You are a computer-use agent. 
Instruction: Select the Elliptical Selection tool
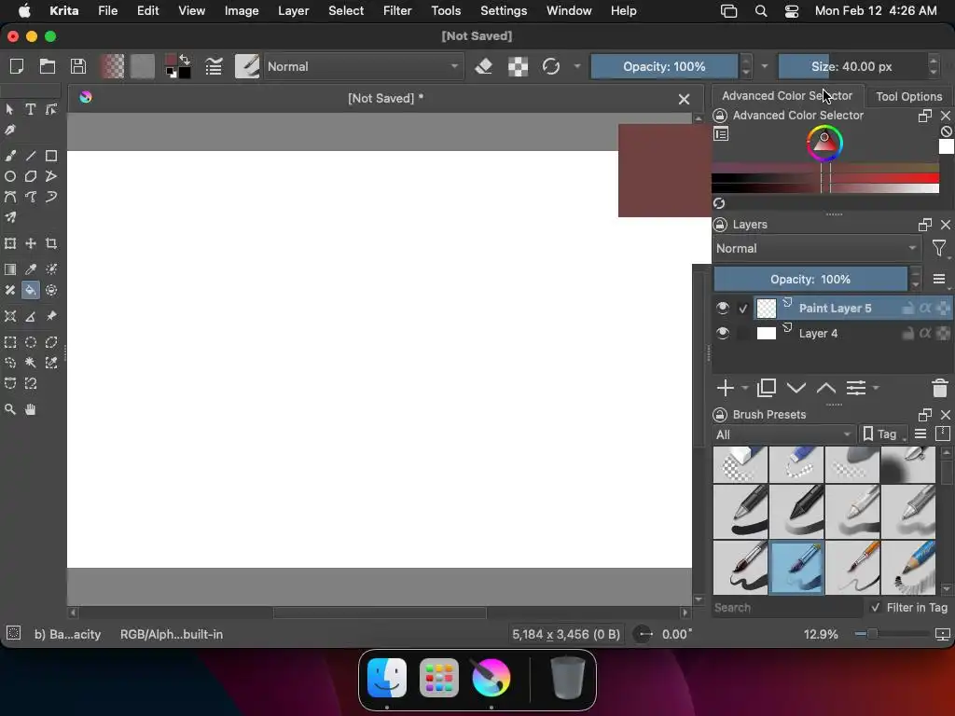click(x=31, y=342)
